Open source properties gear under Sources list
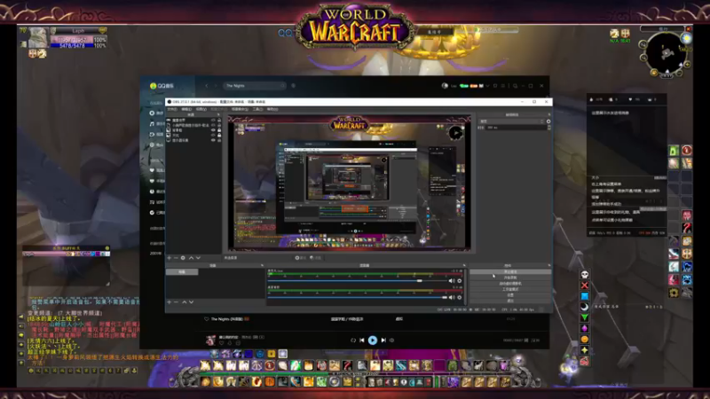Image resolution: width=710 pixels, height=399 pixels. [x=183, y=258]
